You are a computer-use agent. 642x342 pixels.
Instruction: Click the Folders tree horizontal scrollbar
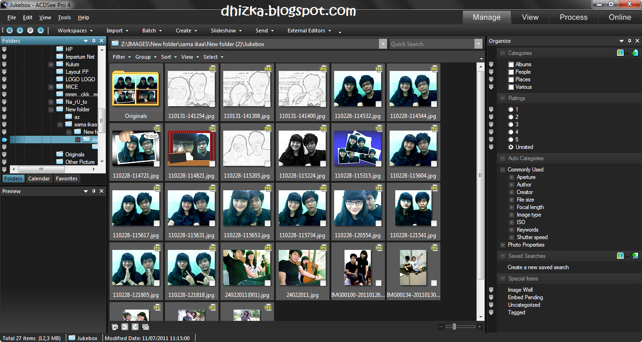(x=41, y=169)
